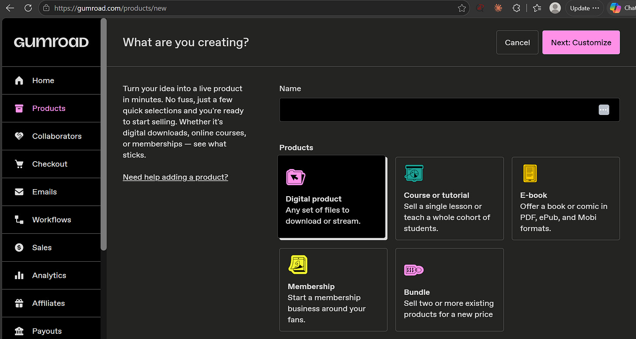The image size is (636, 339).
Task: View Analytics from the sidebar
Action: pos(51,276)
